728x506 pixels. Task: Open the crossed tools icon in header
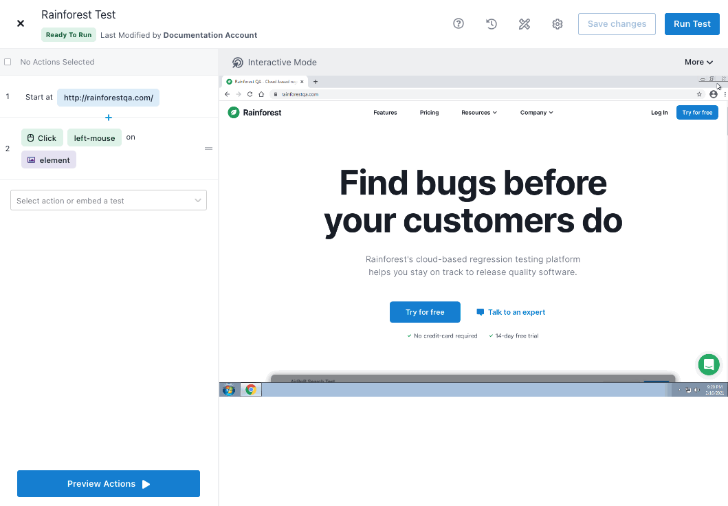pyautogui.click(x=525, y=23)
